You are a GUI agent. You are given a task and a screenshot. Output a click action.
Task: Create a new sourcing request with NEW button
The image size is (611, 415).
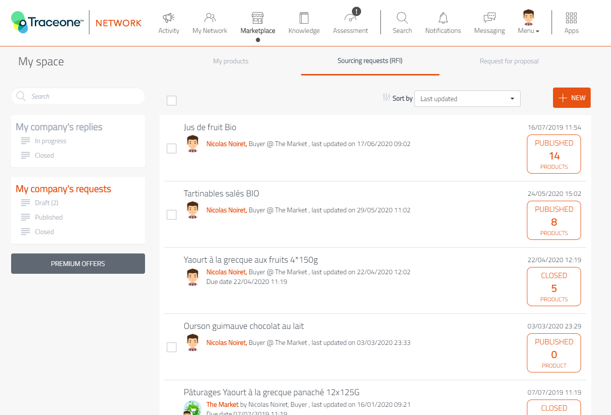pos(571,97)
